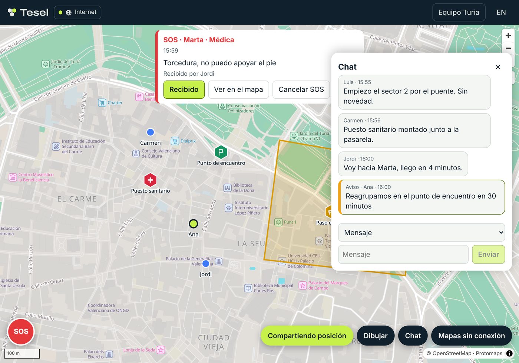This screenshot has height=363, width=519.
Task: Select Ver en el mapa
Action: [x=238, y=89]
